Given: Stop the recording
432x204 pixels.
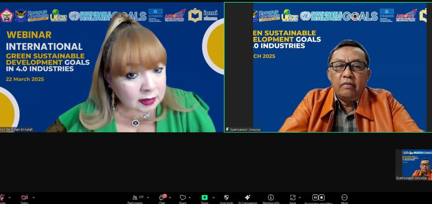Looking at the screenshot, I should click(x=322, y=197).
